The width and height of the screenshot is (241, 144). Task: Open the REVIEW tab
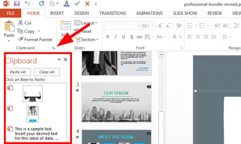(215, 13)
